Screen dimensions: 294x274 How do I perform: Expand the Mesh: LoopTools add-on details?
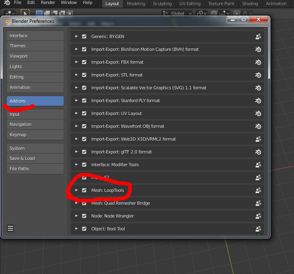click(77, 190)
